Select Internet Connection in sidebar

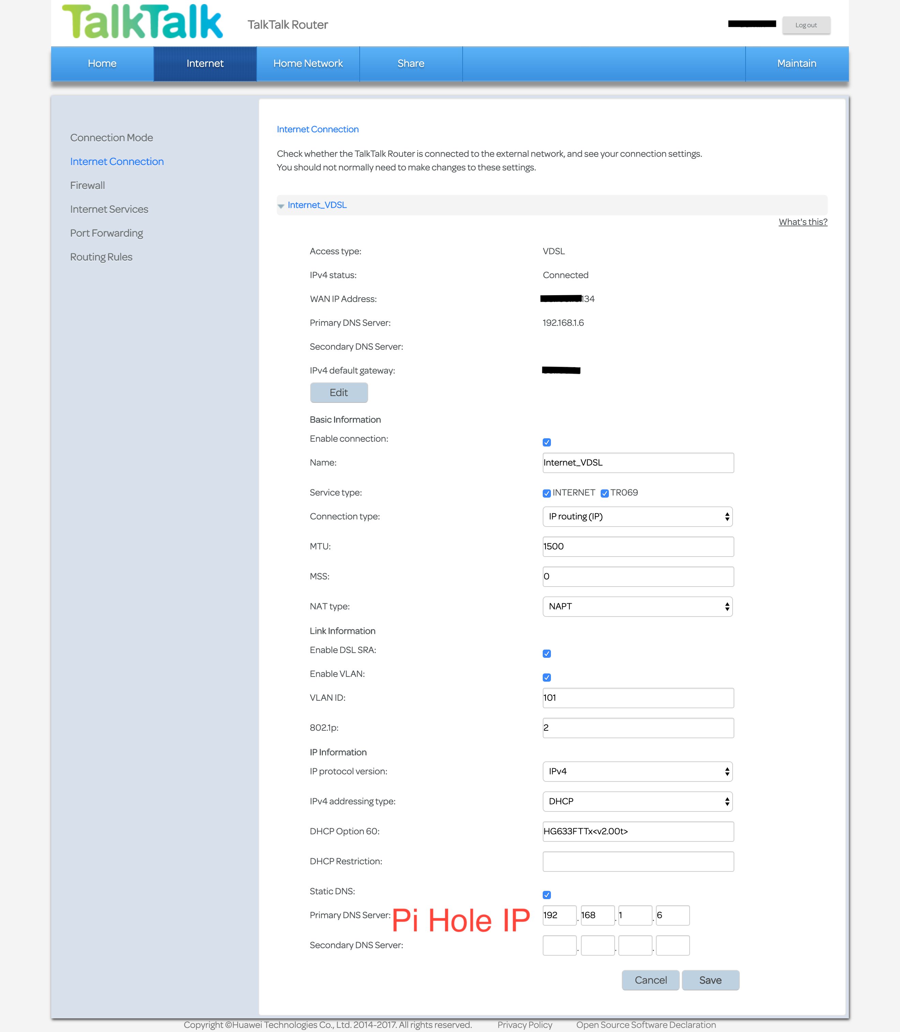coord(117,162)
